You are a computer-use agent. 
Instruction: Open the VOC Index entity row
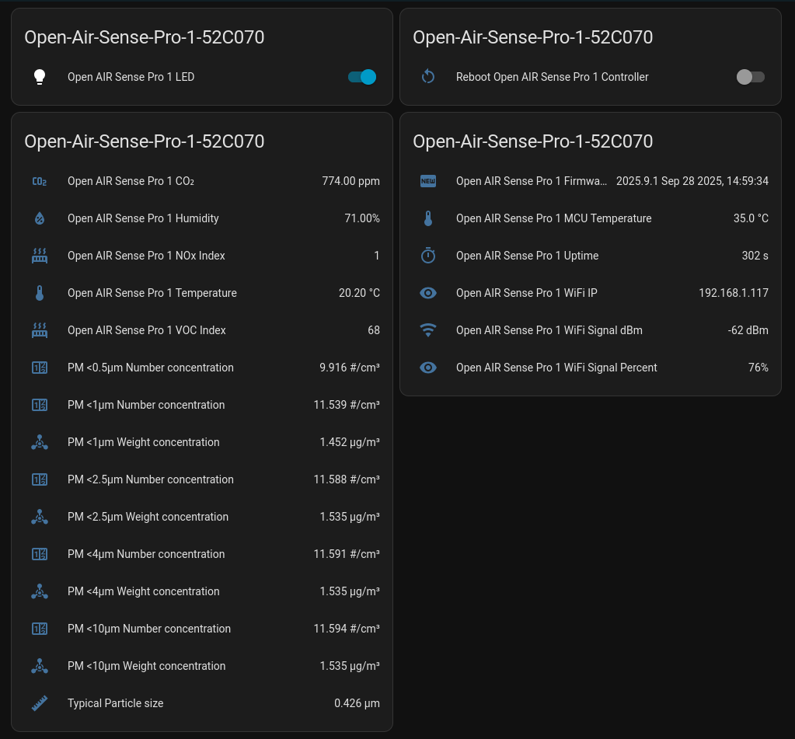tap(147, 330)
